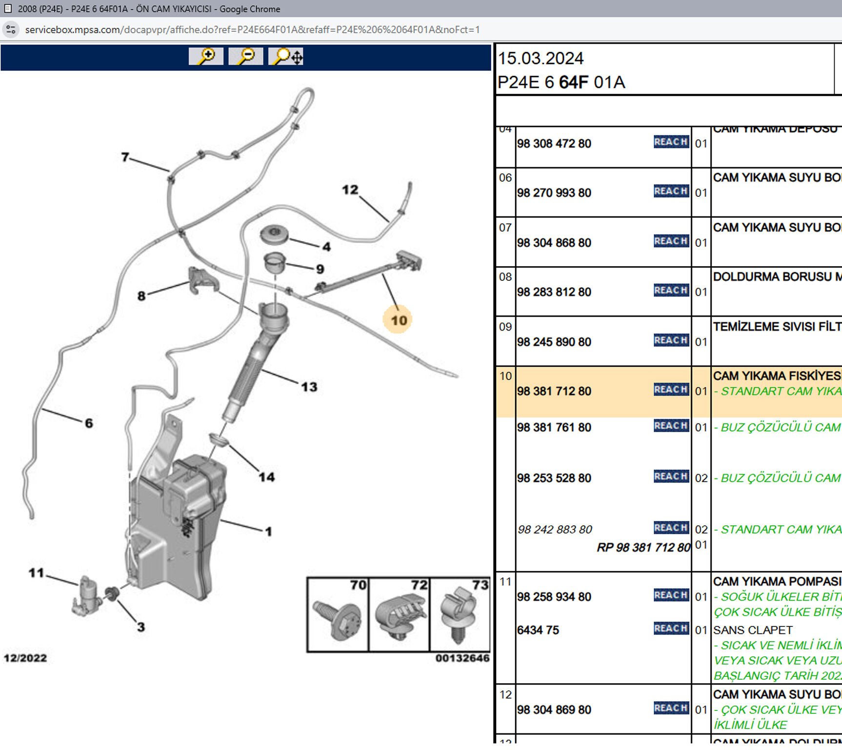Screen dimensions: 842x750
Task: Click REACH badge next to 6434 75
Action: click(671, 629)
